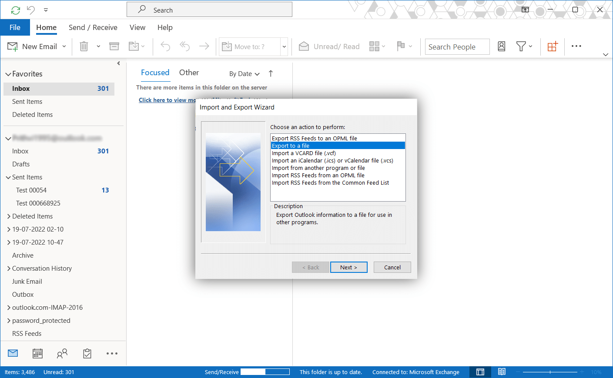613x378 pixels.
Task: Open the ribbon More commands ellipsis
Action: 576,46
